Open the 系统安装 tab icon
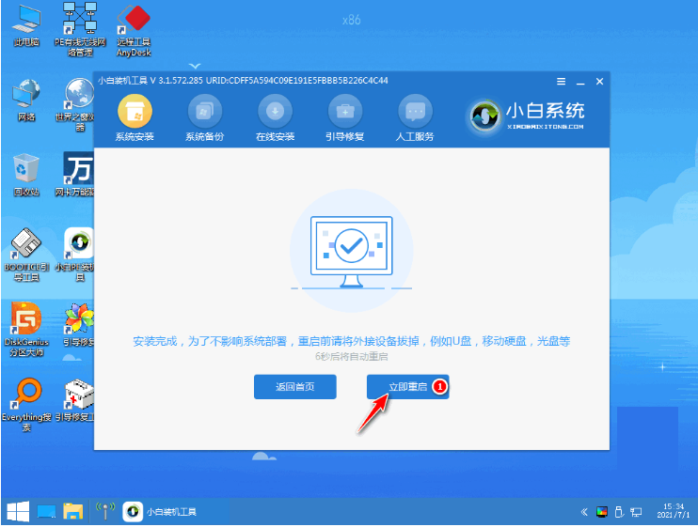 point(135,111)
